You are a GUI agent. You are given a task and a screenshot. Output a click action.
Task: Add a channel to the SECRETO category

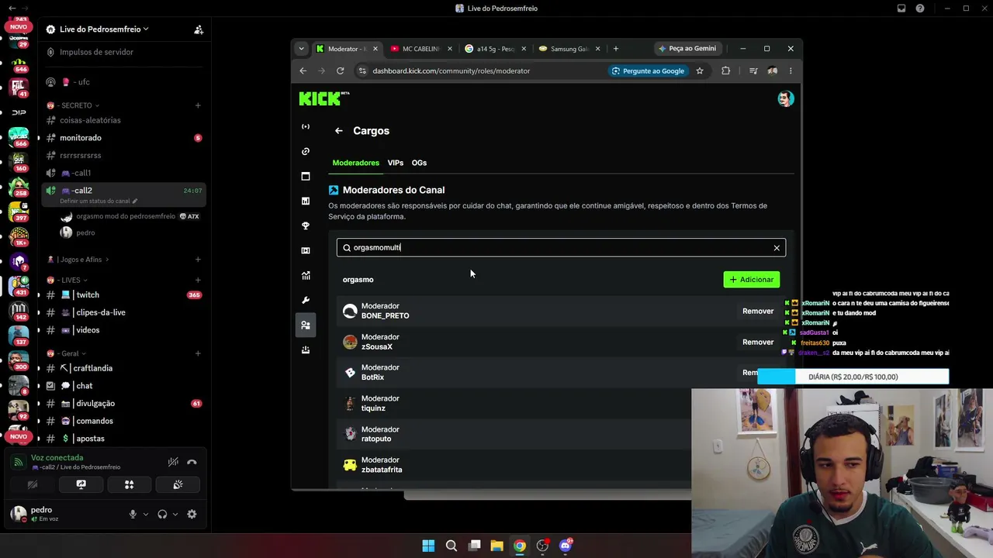coord(198,105)
